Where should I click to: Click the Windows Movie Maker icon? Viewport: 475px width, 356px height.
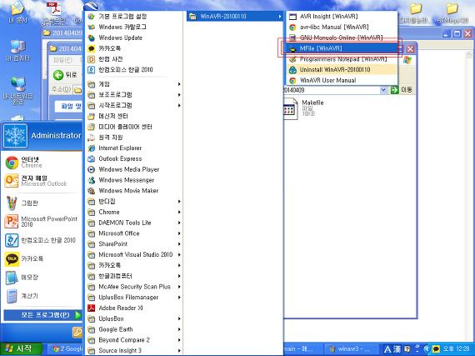tap(91, 191)
